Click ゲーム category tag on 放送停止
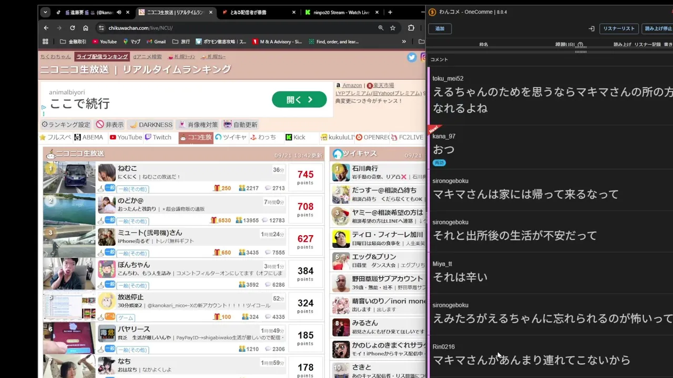673x378 pixels. point(126,318)
